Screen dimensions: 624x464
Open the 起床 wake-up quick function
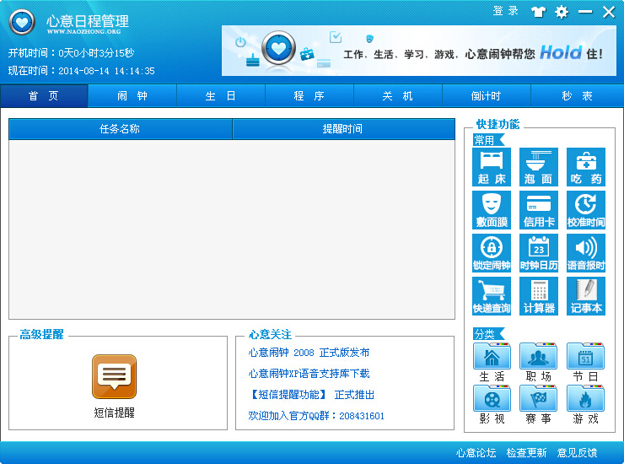[492, 167]
